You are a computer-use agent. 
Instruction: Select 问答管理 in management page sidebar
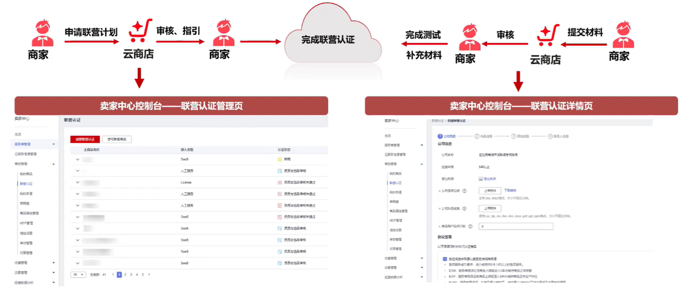tap(26, 253)
